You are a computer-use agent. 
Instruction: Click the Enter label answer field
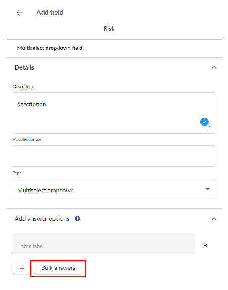click(104, 243)
